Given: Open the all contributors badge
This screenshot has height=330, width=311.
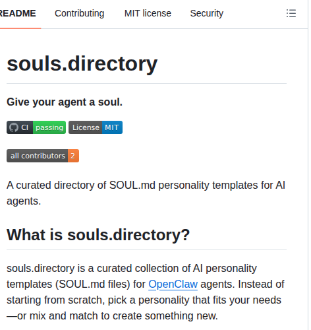Looking at the screenshot, I should point(43,156).
